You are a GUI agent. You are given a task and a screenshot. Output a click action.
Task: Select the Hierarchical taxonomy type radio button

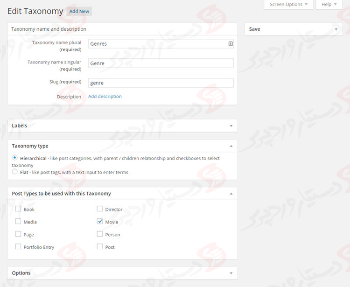point(15,158)
